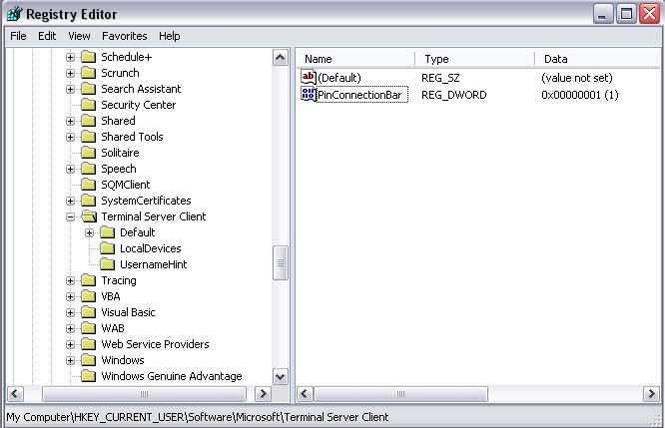This screenshot has height=428, width=665.
Task: Expand the VBA key
Action: pos(71,296)
